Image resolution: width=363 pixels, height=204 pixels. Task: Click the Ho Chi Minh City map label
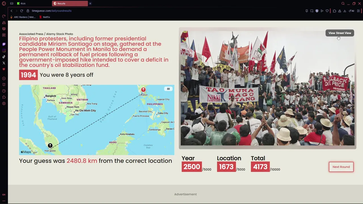coord(85,110)
